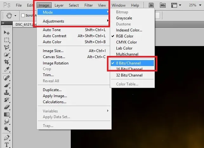
Task: Choose the Gradient tool
Action: [x=7, y=115]
